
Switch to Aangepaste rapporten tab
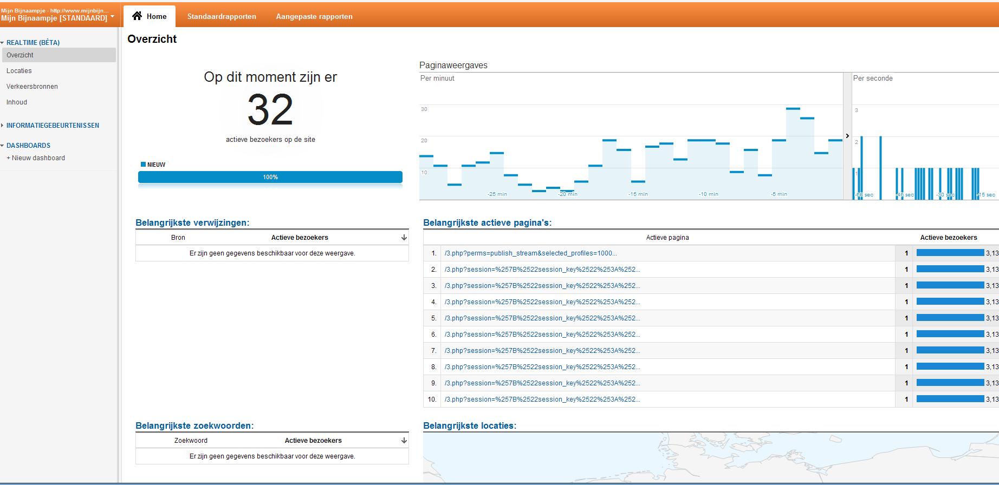[x=314, y=16]
